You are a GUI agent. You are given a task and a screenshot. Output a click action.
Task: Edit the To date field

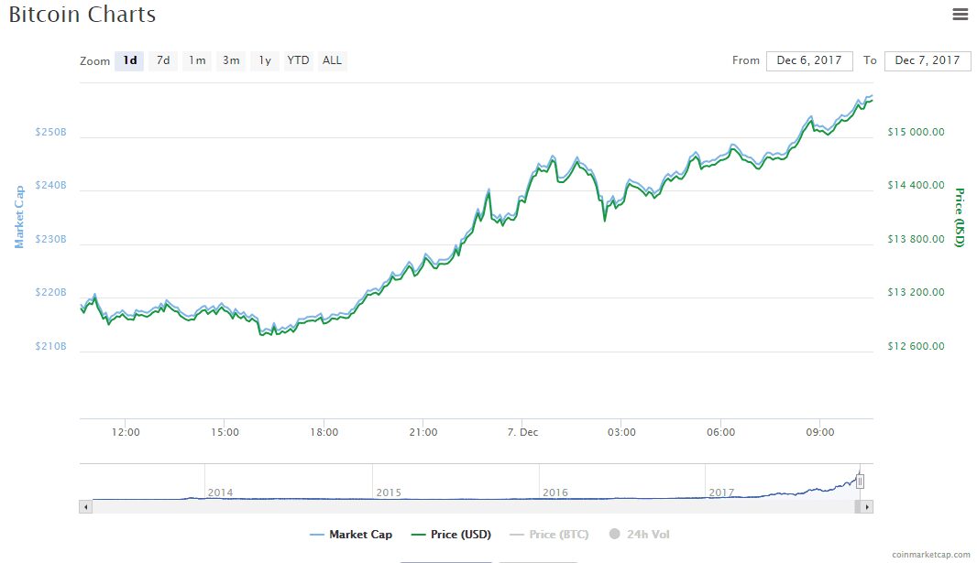click(928, 60)
